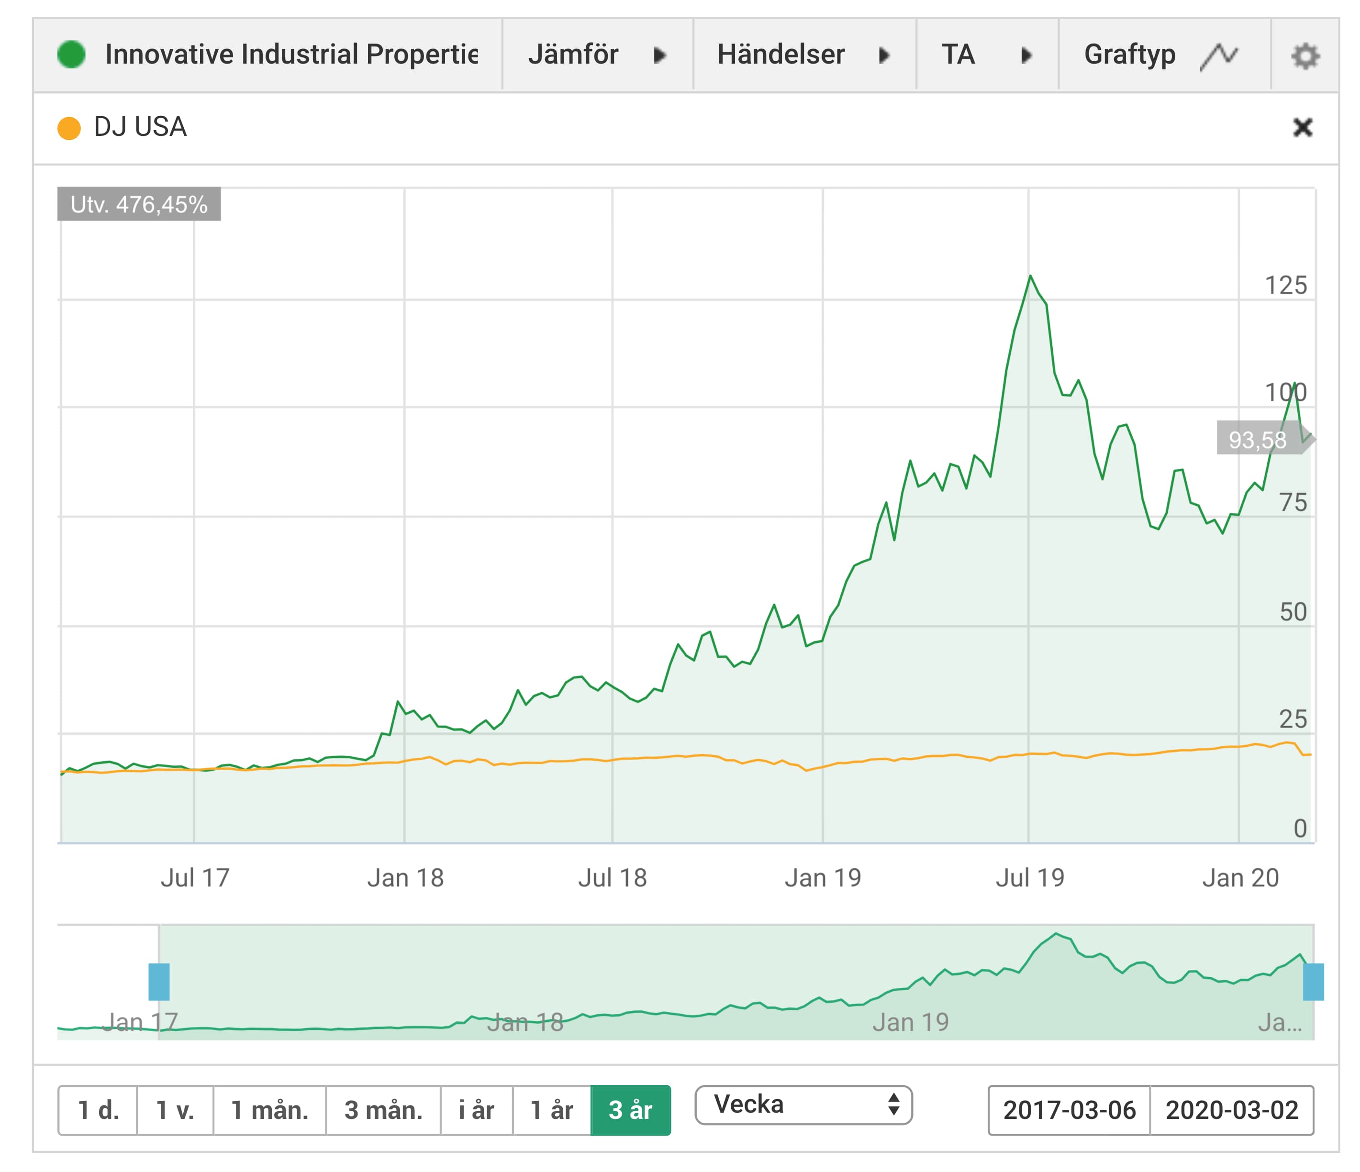Screen dimensions: 1360x1172
Task: Open the Vecka interval dropdown
Action: tap(803, 1105)
